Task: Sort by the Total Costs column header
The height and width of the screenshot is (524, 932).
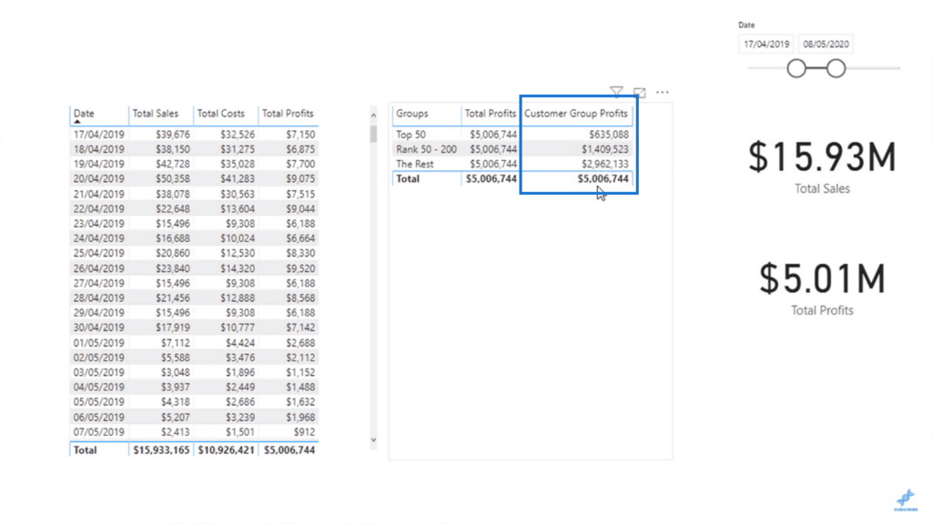Action: coord(220,114)
